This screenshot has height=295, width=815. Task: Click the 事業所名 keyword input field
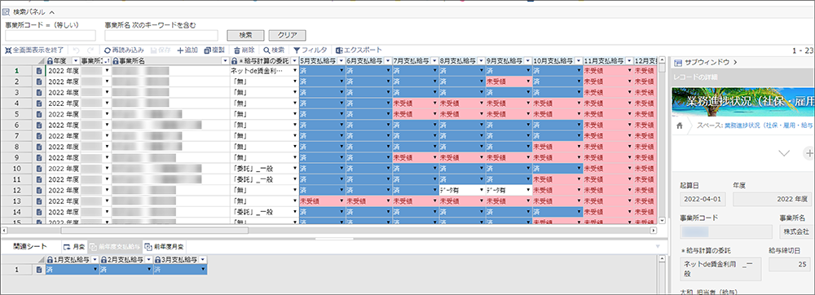pyautogui.click(x=161, y=35)
